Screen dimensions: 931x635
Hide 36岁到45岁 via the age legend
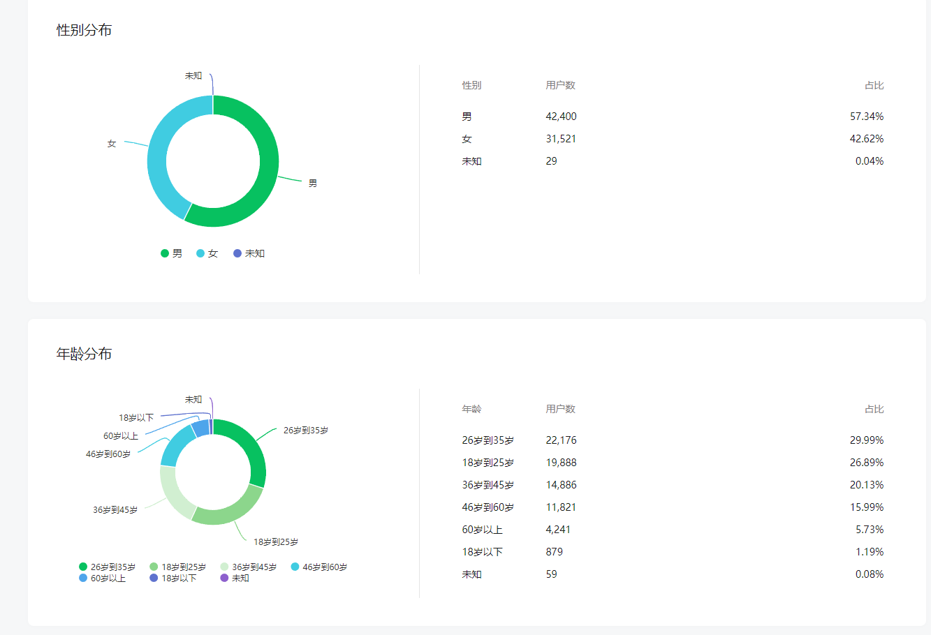(x=249, y=567)
